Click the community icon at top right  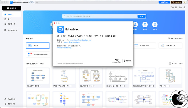[176, 7]
